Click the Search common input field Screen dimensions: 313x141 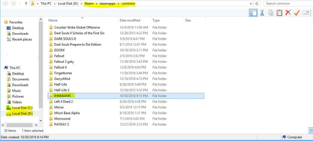pos(288,4)
